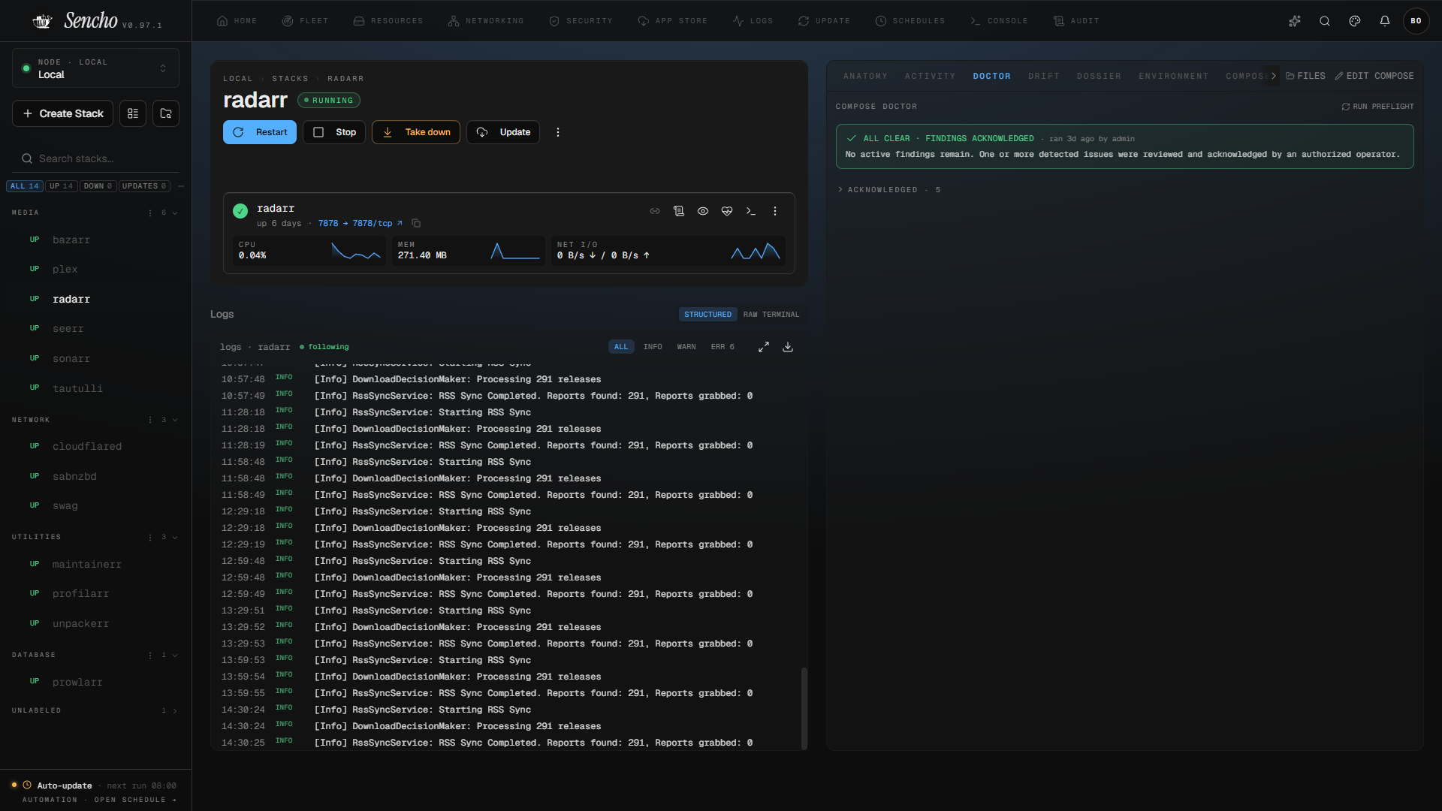Filter logs to ERR level
The image size is (1442, 811).
click(x=723, y=347)
